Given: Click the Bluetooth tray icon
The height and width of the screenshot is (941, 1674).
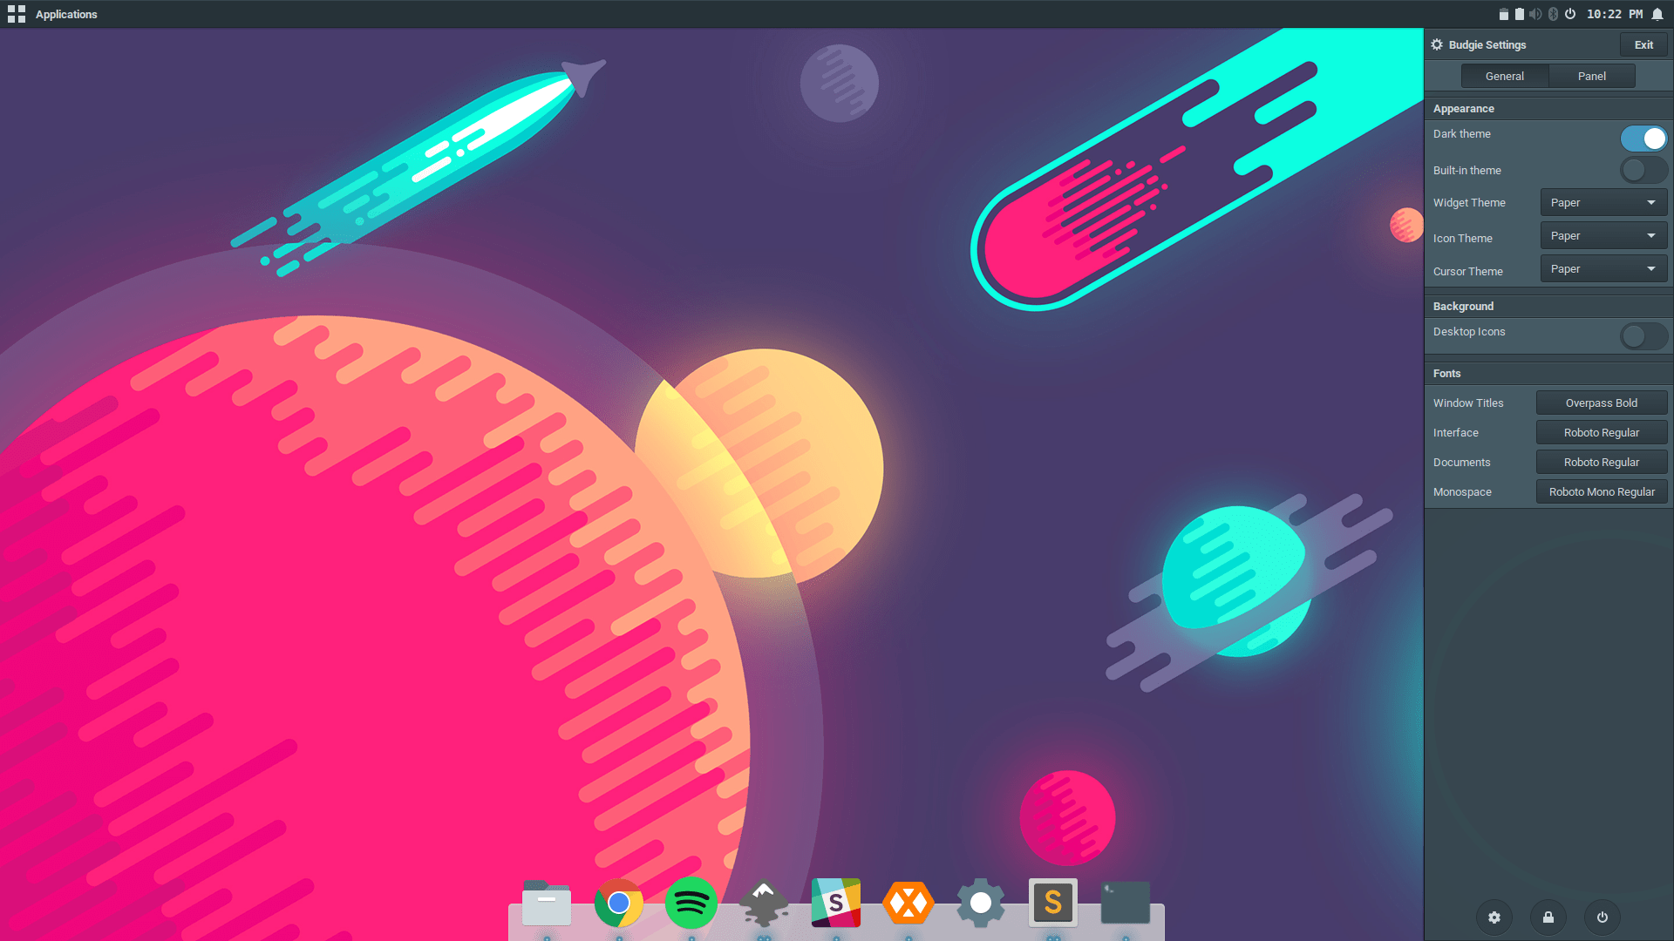Looking at the screenshot, I should [1553, 14].
